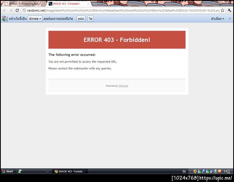Screen dimensions: 234x182
Task: Click the green messenger taskbar item
Action: pos(34,171)
